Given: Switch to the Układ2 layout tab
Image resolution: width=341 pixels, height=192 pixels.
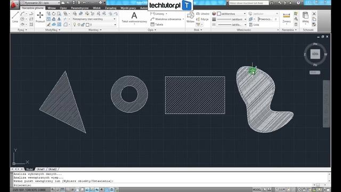Looking at the screenshot, I should [x=52, y=169].
